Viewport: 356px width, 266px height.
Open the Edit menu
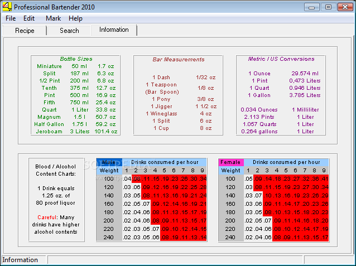29,18
